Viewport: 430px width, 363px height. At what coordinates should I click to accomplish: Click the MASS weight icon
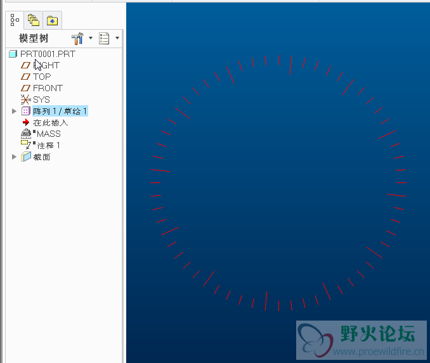pos(26,134)
